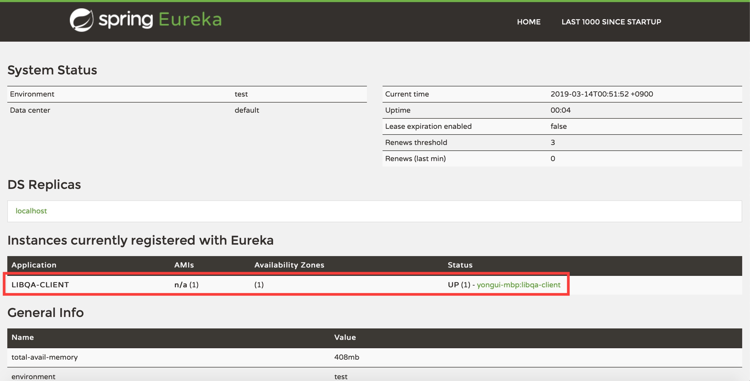Select the 2019-03-14T00:51:52 +0900 timestamp
This screenshot has width=750, height=381.
[x=601, y=94]
